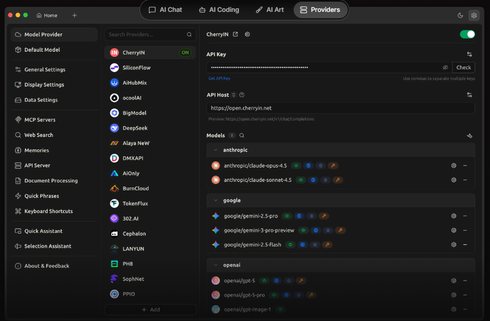The image size is (490, 321).
Task: Open Quick Phrases settings
Action: pyautogui.click(x=54, y=196)
